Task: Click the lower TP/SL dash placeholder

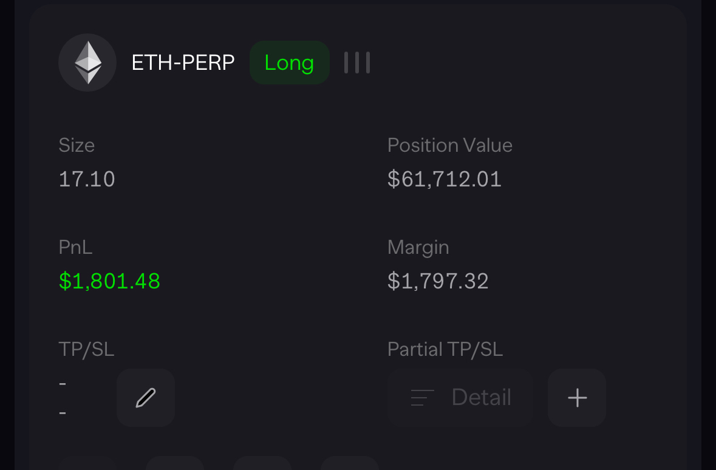Action: point(63,413)
